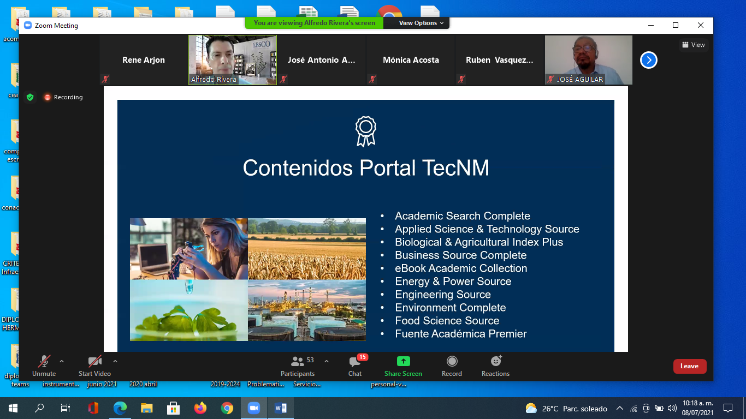The height and width of the screenshot is (419, 746).
Task: Click the Share Screen button
Action: 403,366
